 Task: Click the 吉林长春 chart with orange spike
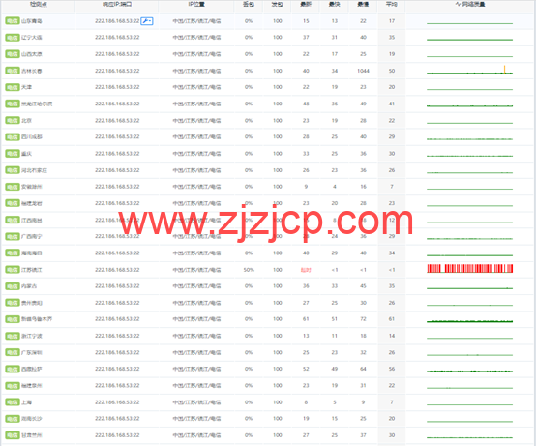pyautogui.click(x=469, y=70)
